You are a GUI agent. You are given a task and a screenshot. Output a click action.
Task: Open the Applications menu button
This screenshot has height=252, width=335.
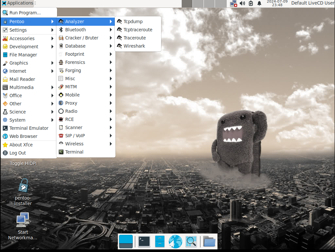(x=18, y=3)
